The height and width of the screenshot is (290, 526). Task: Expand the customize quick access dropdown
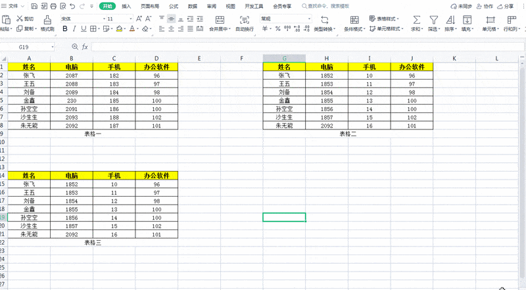92,6
